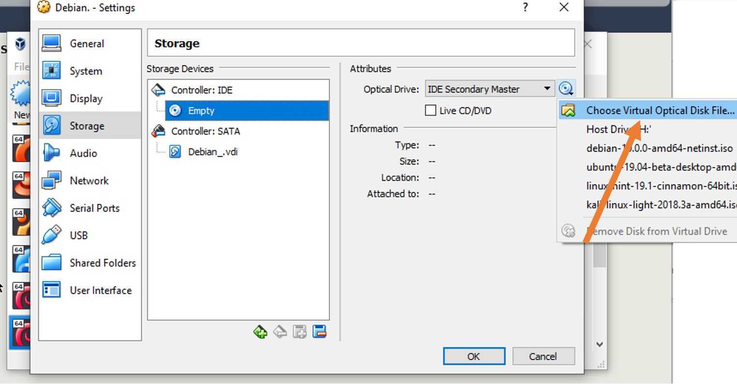The width and height of the screenshot is (737, 384).
Task: Open the Shared Folders settings category
Action: [x=90, y=263]
